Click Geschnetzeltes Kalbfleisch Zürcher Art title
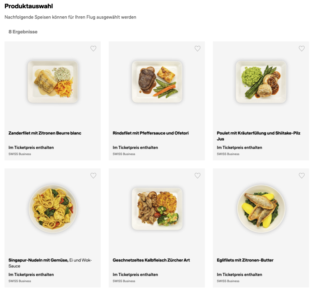 [151, 260]
